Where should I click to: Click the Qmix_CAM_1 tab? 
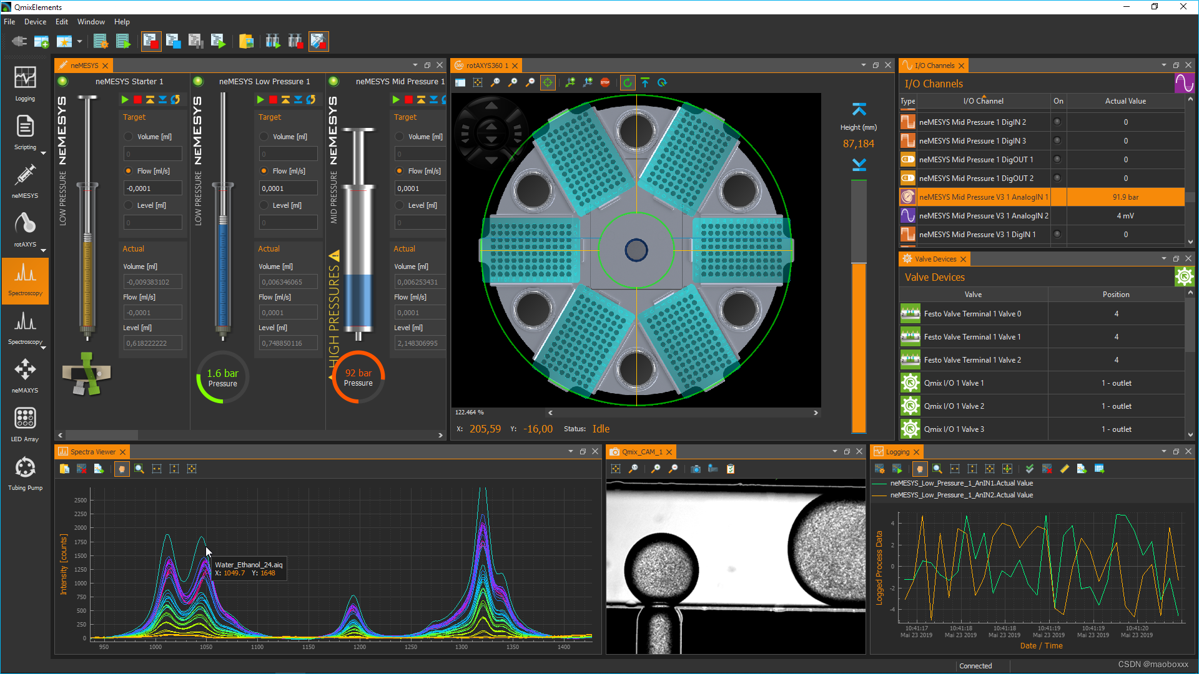pyautogui.click(x=644, y=451)
